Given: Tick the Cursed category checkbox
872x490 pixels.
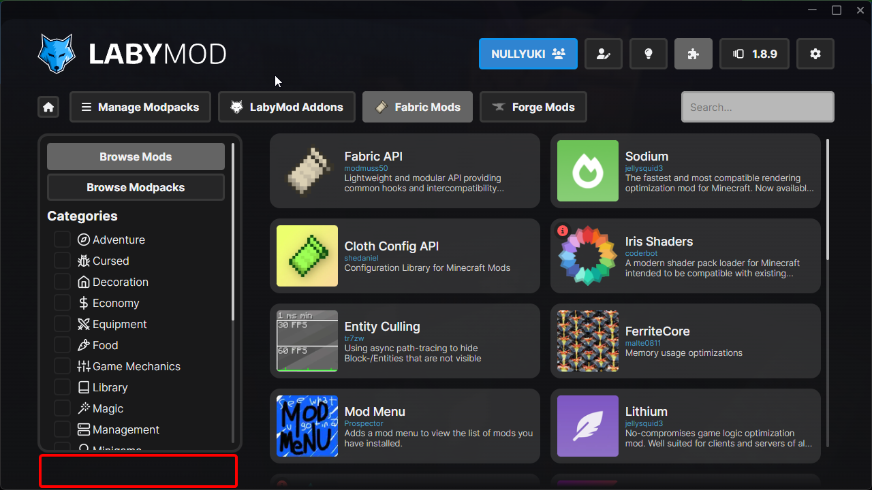Looking at the screenshot, I should click(62, 261).
